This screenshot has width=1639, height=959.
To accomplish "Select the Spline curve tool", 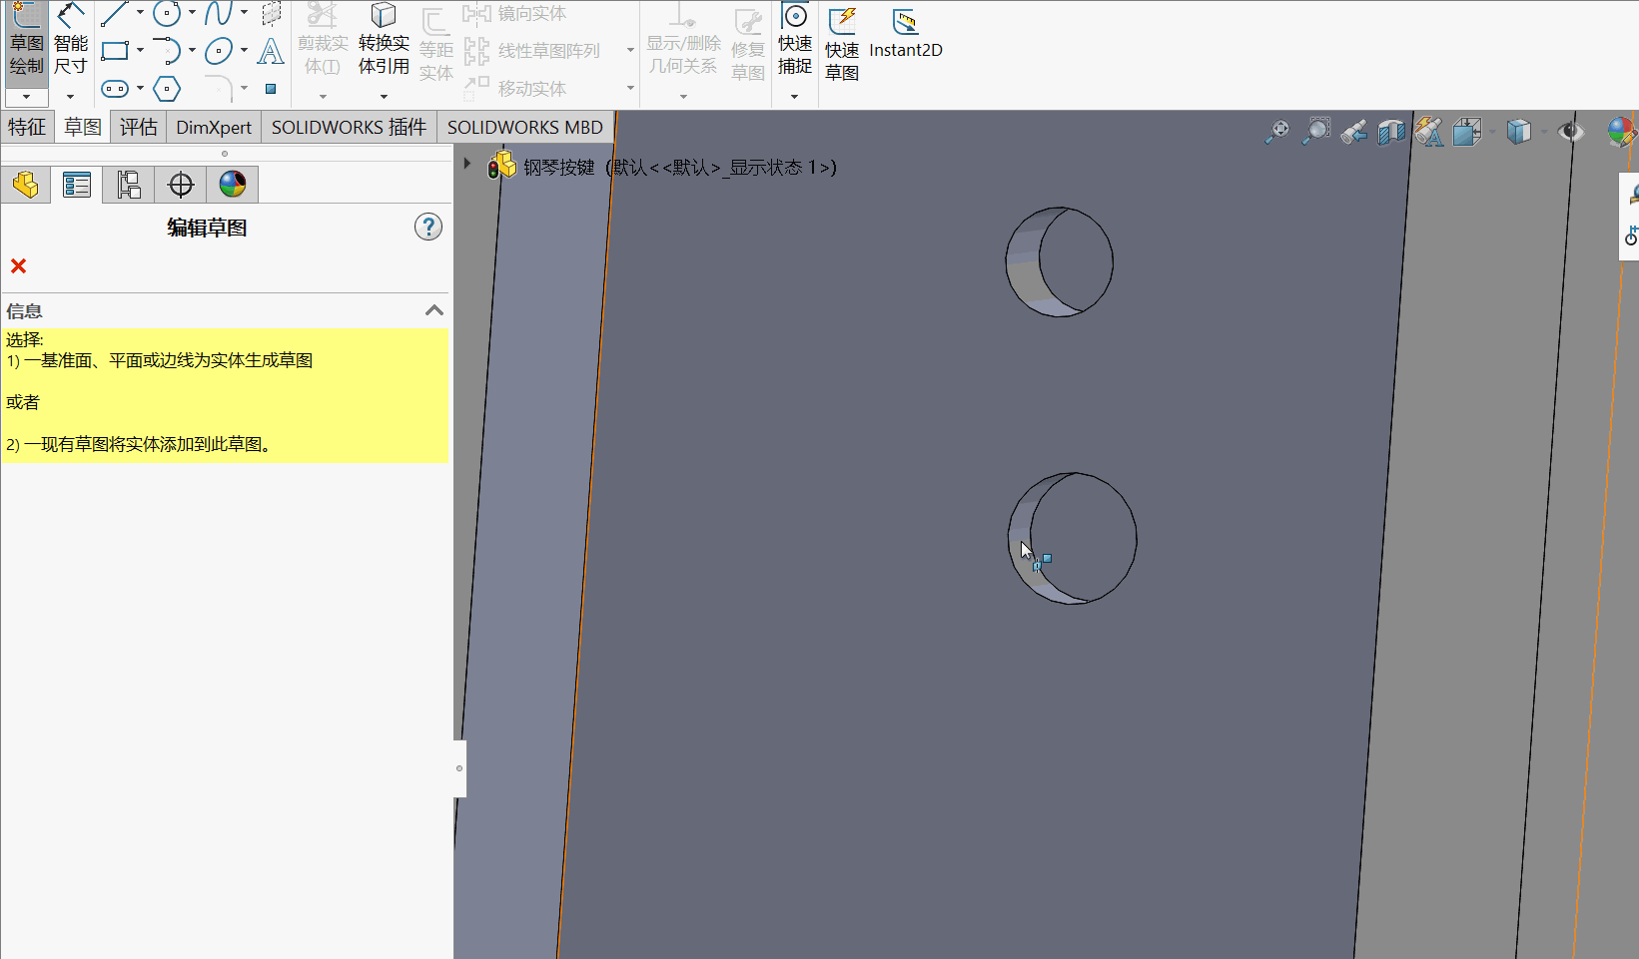I will [x=219, y=13].
